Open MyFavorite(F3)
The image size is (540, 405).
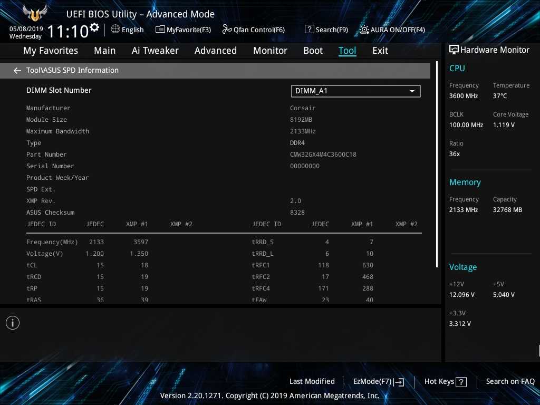coord(183,30)
